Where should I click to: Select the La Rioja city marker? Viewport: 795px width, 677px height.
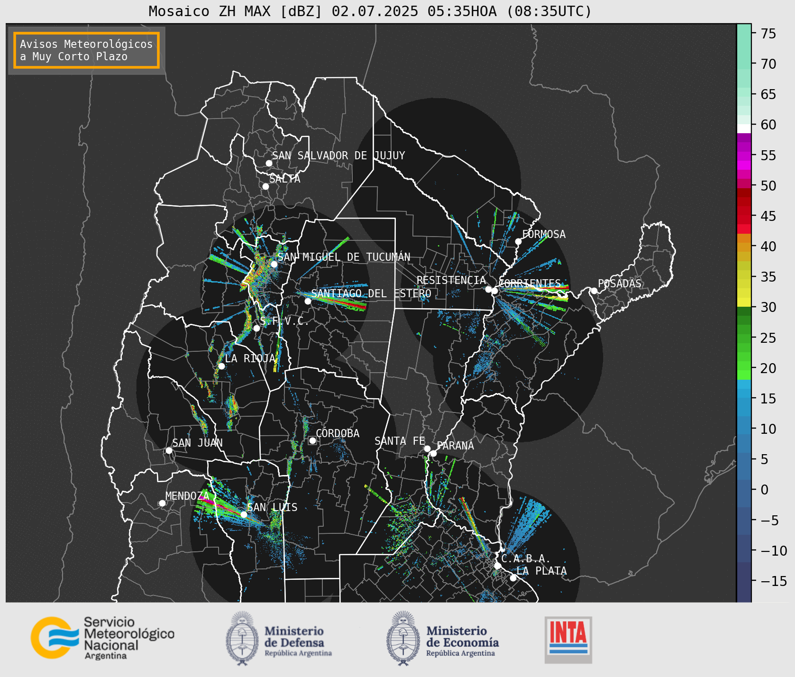221,366
